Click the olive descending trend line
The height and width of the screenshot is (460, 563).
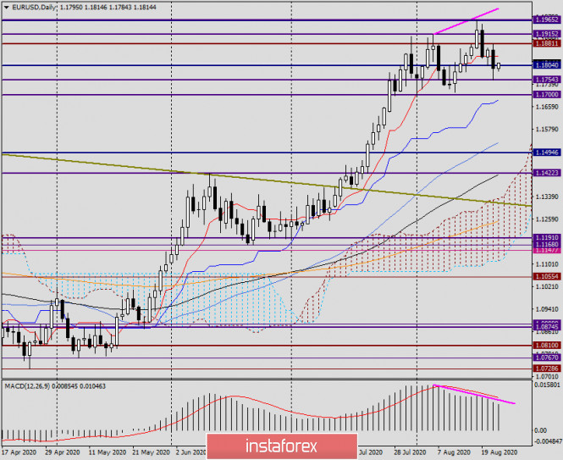[x=254, y=179]
